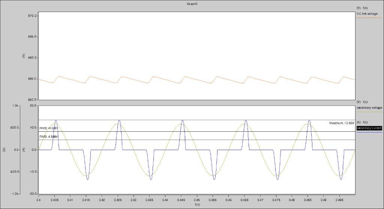Image resolution: width=384 pixels, height=209 pixels.
Task: Click the (V) y-axis label of lower plot
Action: [x=3, y=149]
